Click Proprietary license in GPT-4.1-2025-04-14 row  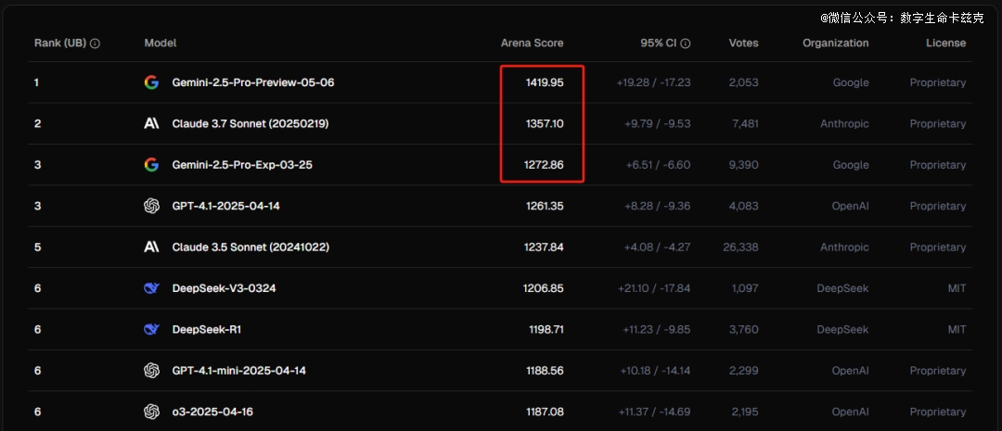click(938, 207)
